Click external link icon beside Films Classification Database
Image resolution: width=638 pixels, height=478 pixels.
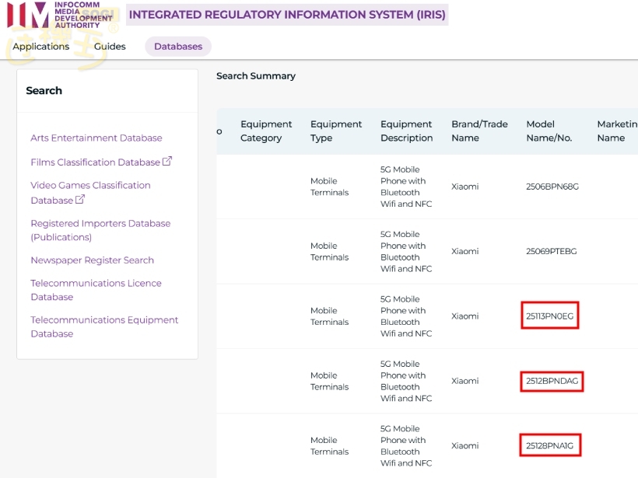167,162
